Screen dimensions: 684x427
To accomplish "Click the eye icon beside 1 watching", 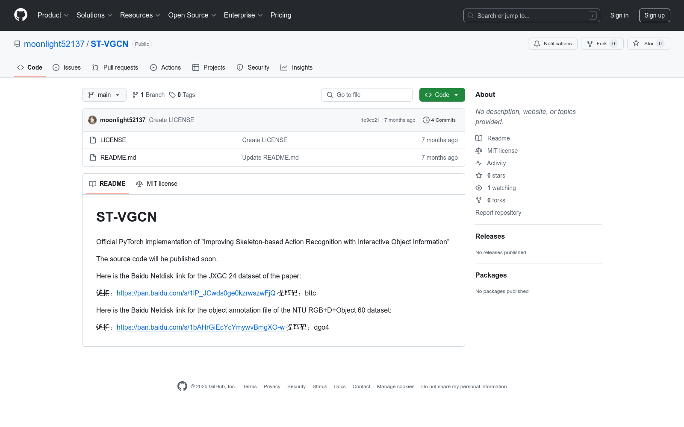I will [479, 188].
